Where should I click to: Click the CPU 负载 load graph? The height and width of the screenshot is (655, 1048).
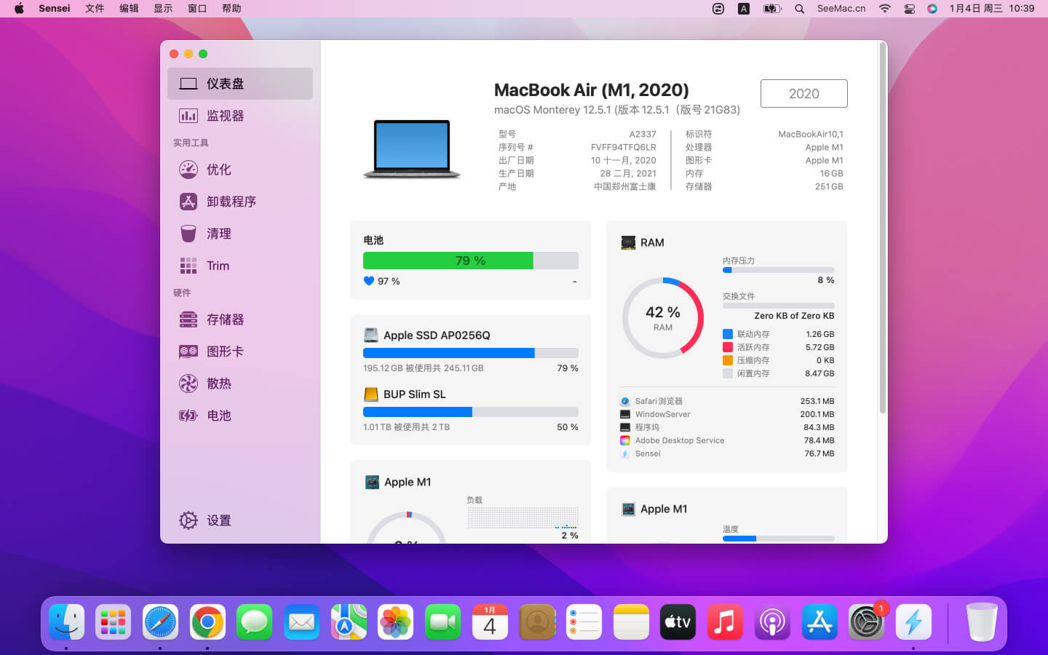pos(523,517)
